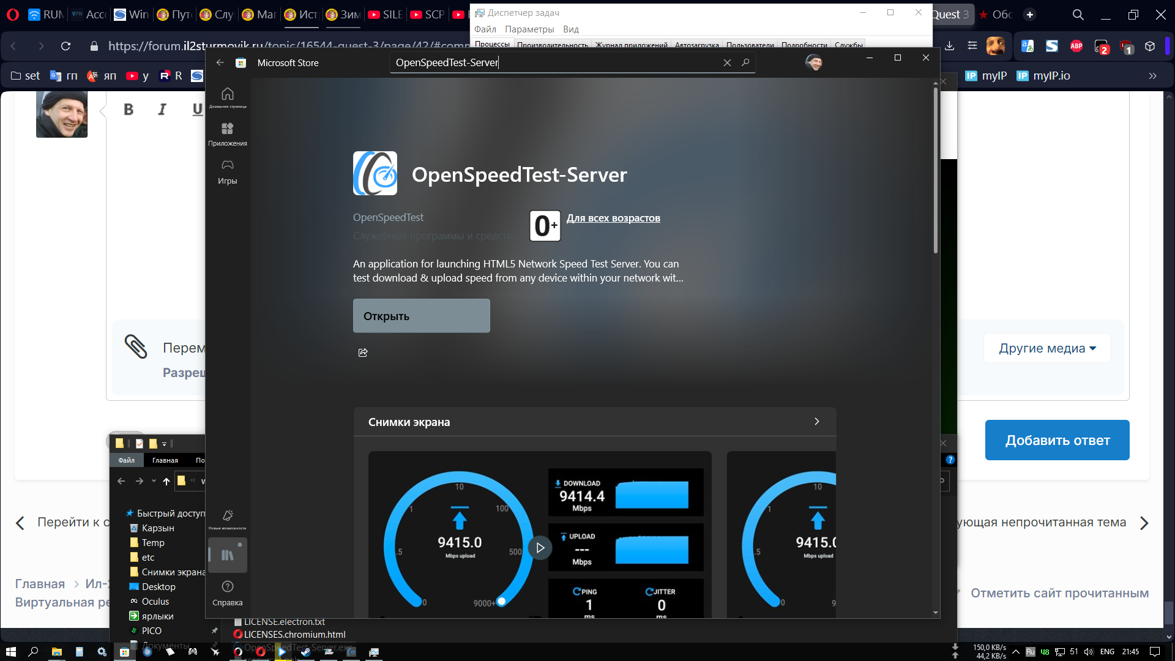Click the share icon below Open button
Viewport: 1175px width, 661px height.
[x=363, y=353]
